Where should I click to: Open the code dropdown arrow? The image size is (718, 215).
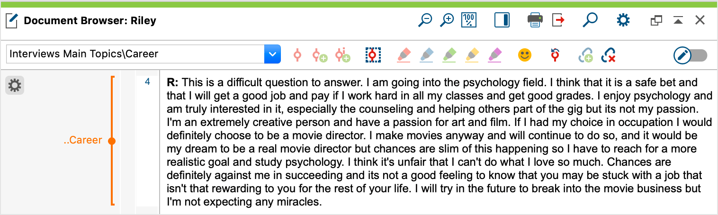[272, 54]
